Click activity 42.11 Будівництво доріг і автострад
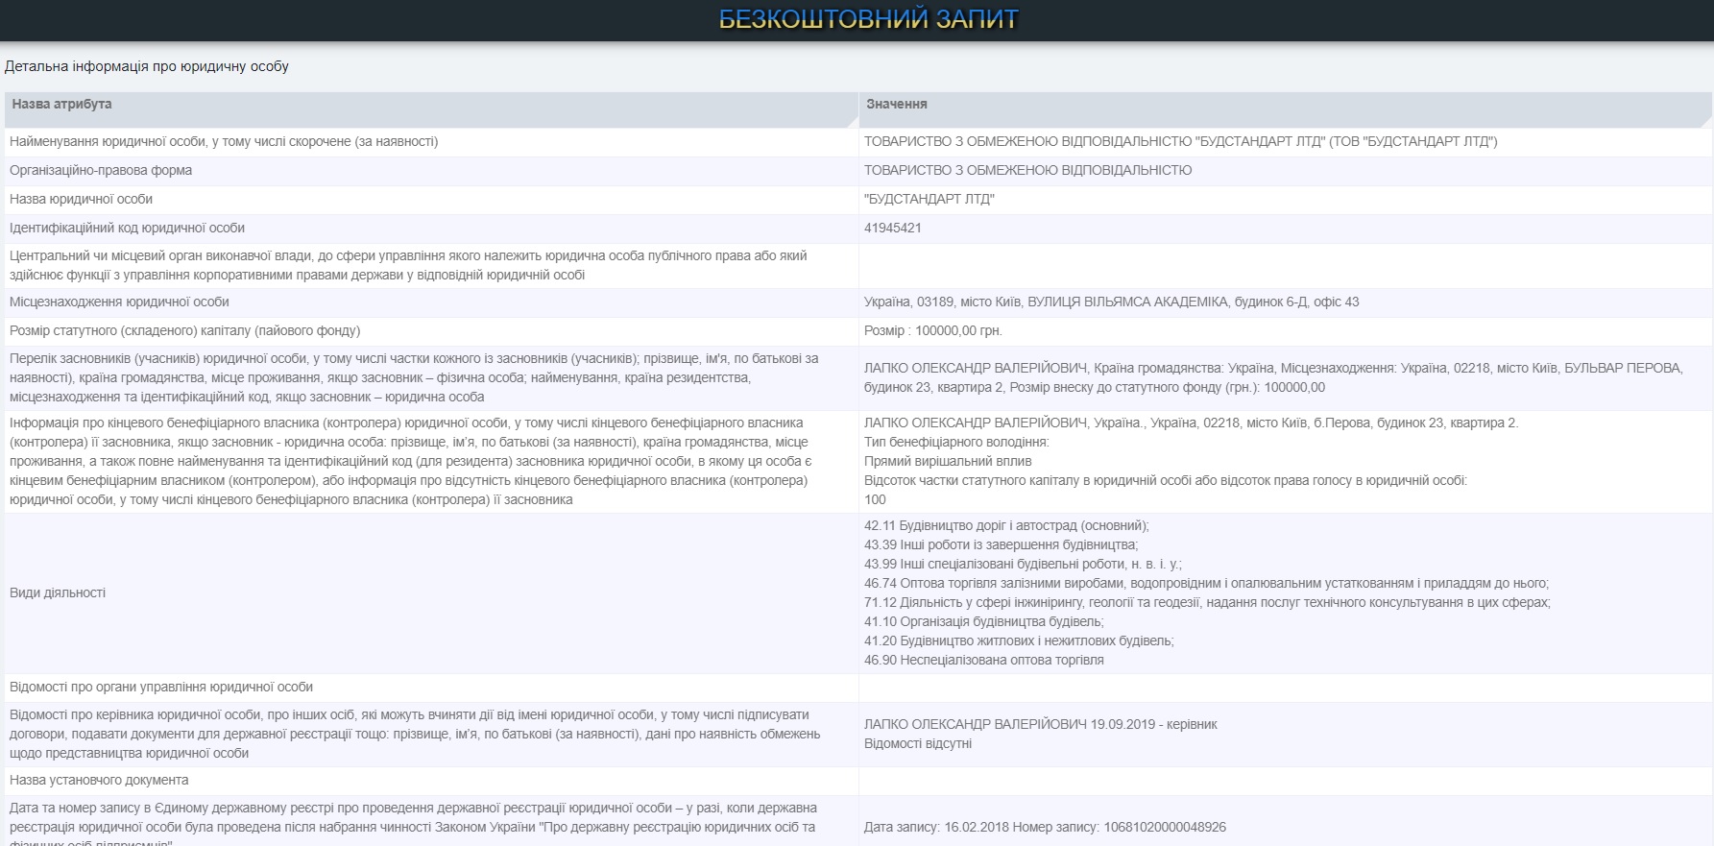 click(x=1005, y=525)
